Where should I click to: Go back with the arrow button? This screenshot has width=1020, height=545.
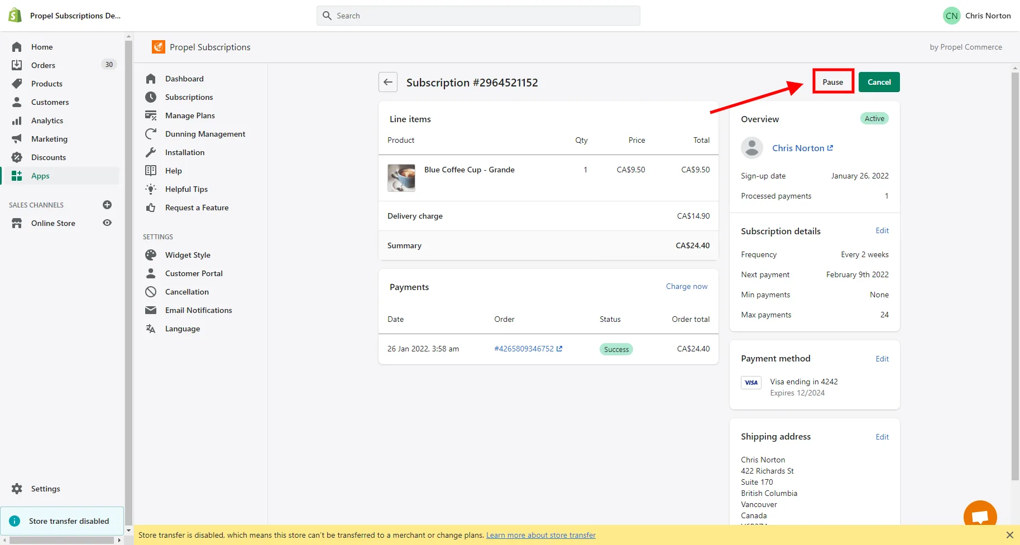pyautogui.click(x=388, y=82)
